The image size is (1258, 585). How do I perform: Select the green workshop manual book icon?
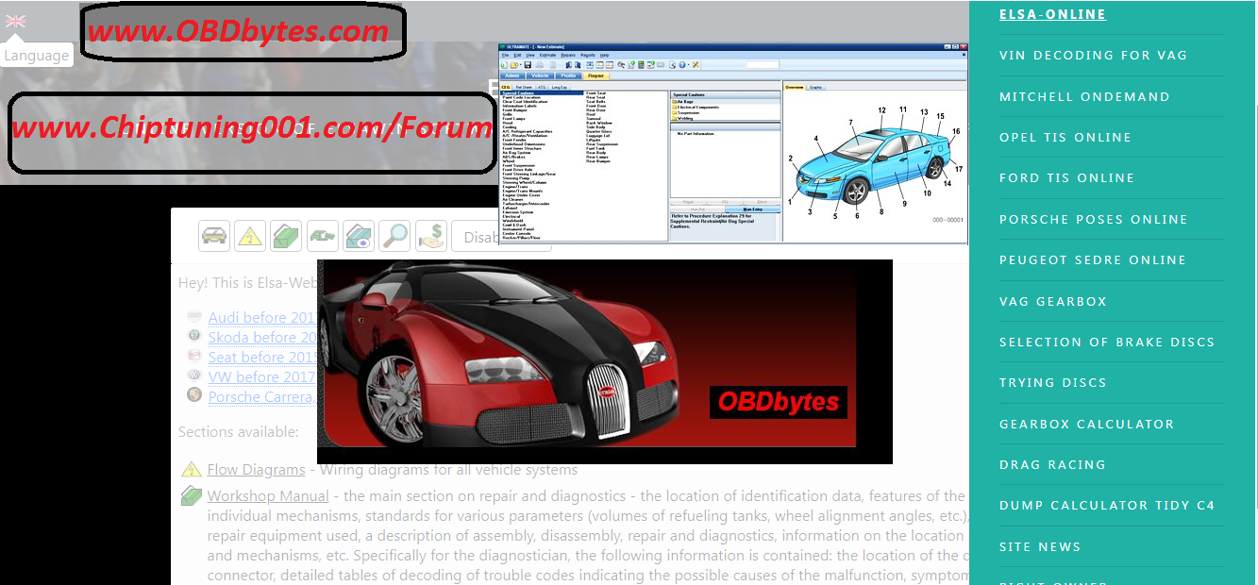point(286,236)
